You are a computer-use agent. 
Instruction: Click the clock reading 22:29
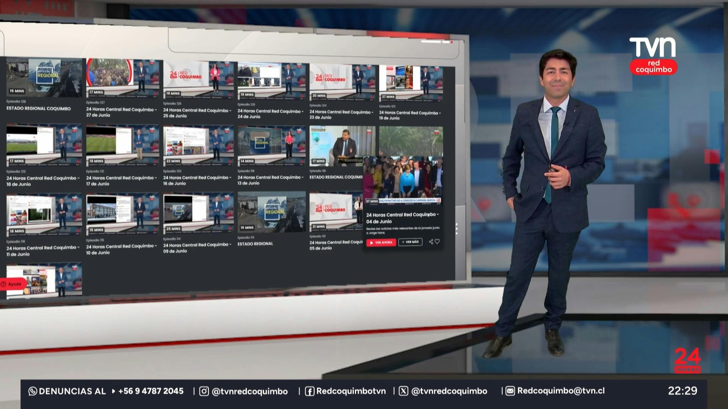(x=682, y=391)
